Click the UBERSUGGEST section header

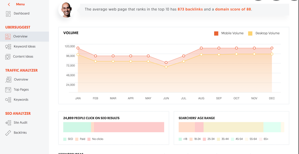coord(18,27)
